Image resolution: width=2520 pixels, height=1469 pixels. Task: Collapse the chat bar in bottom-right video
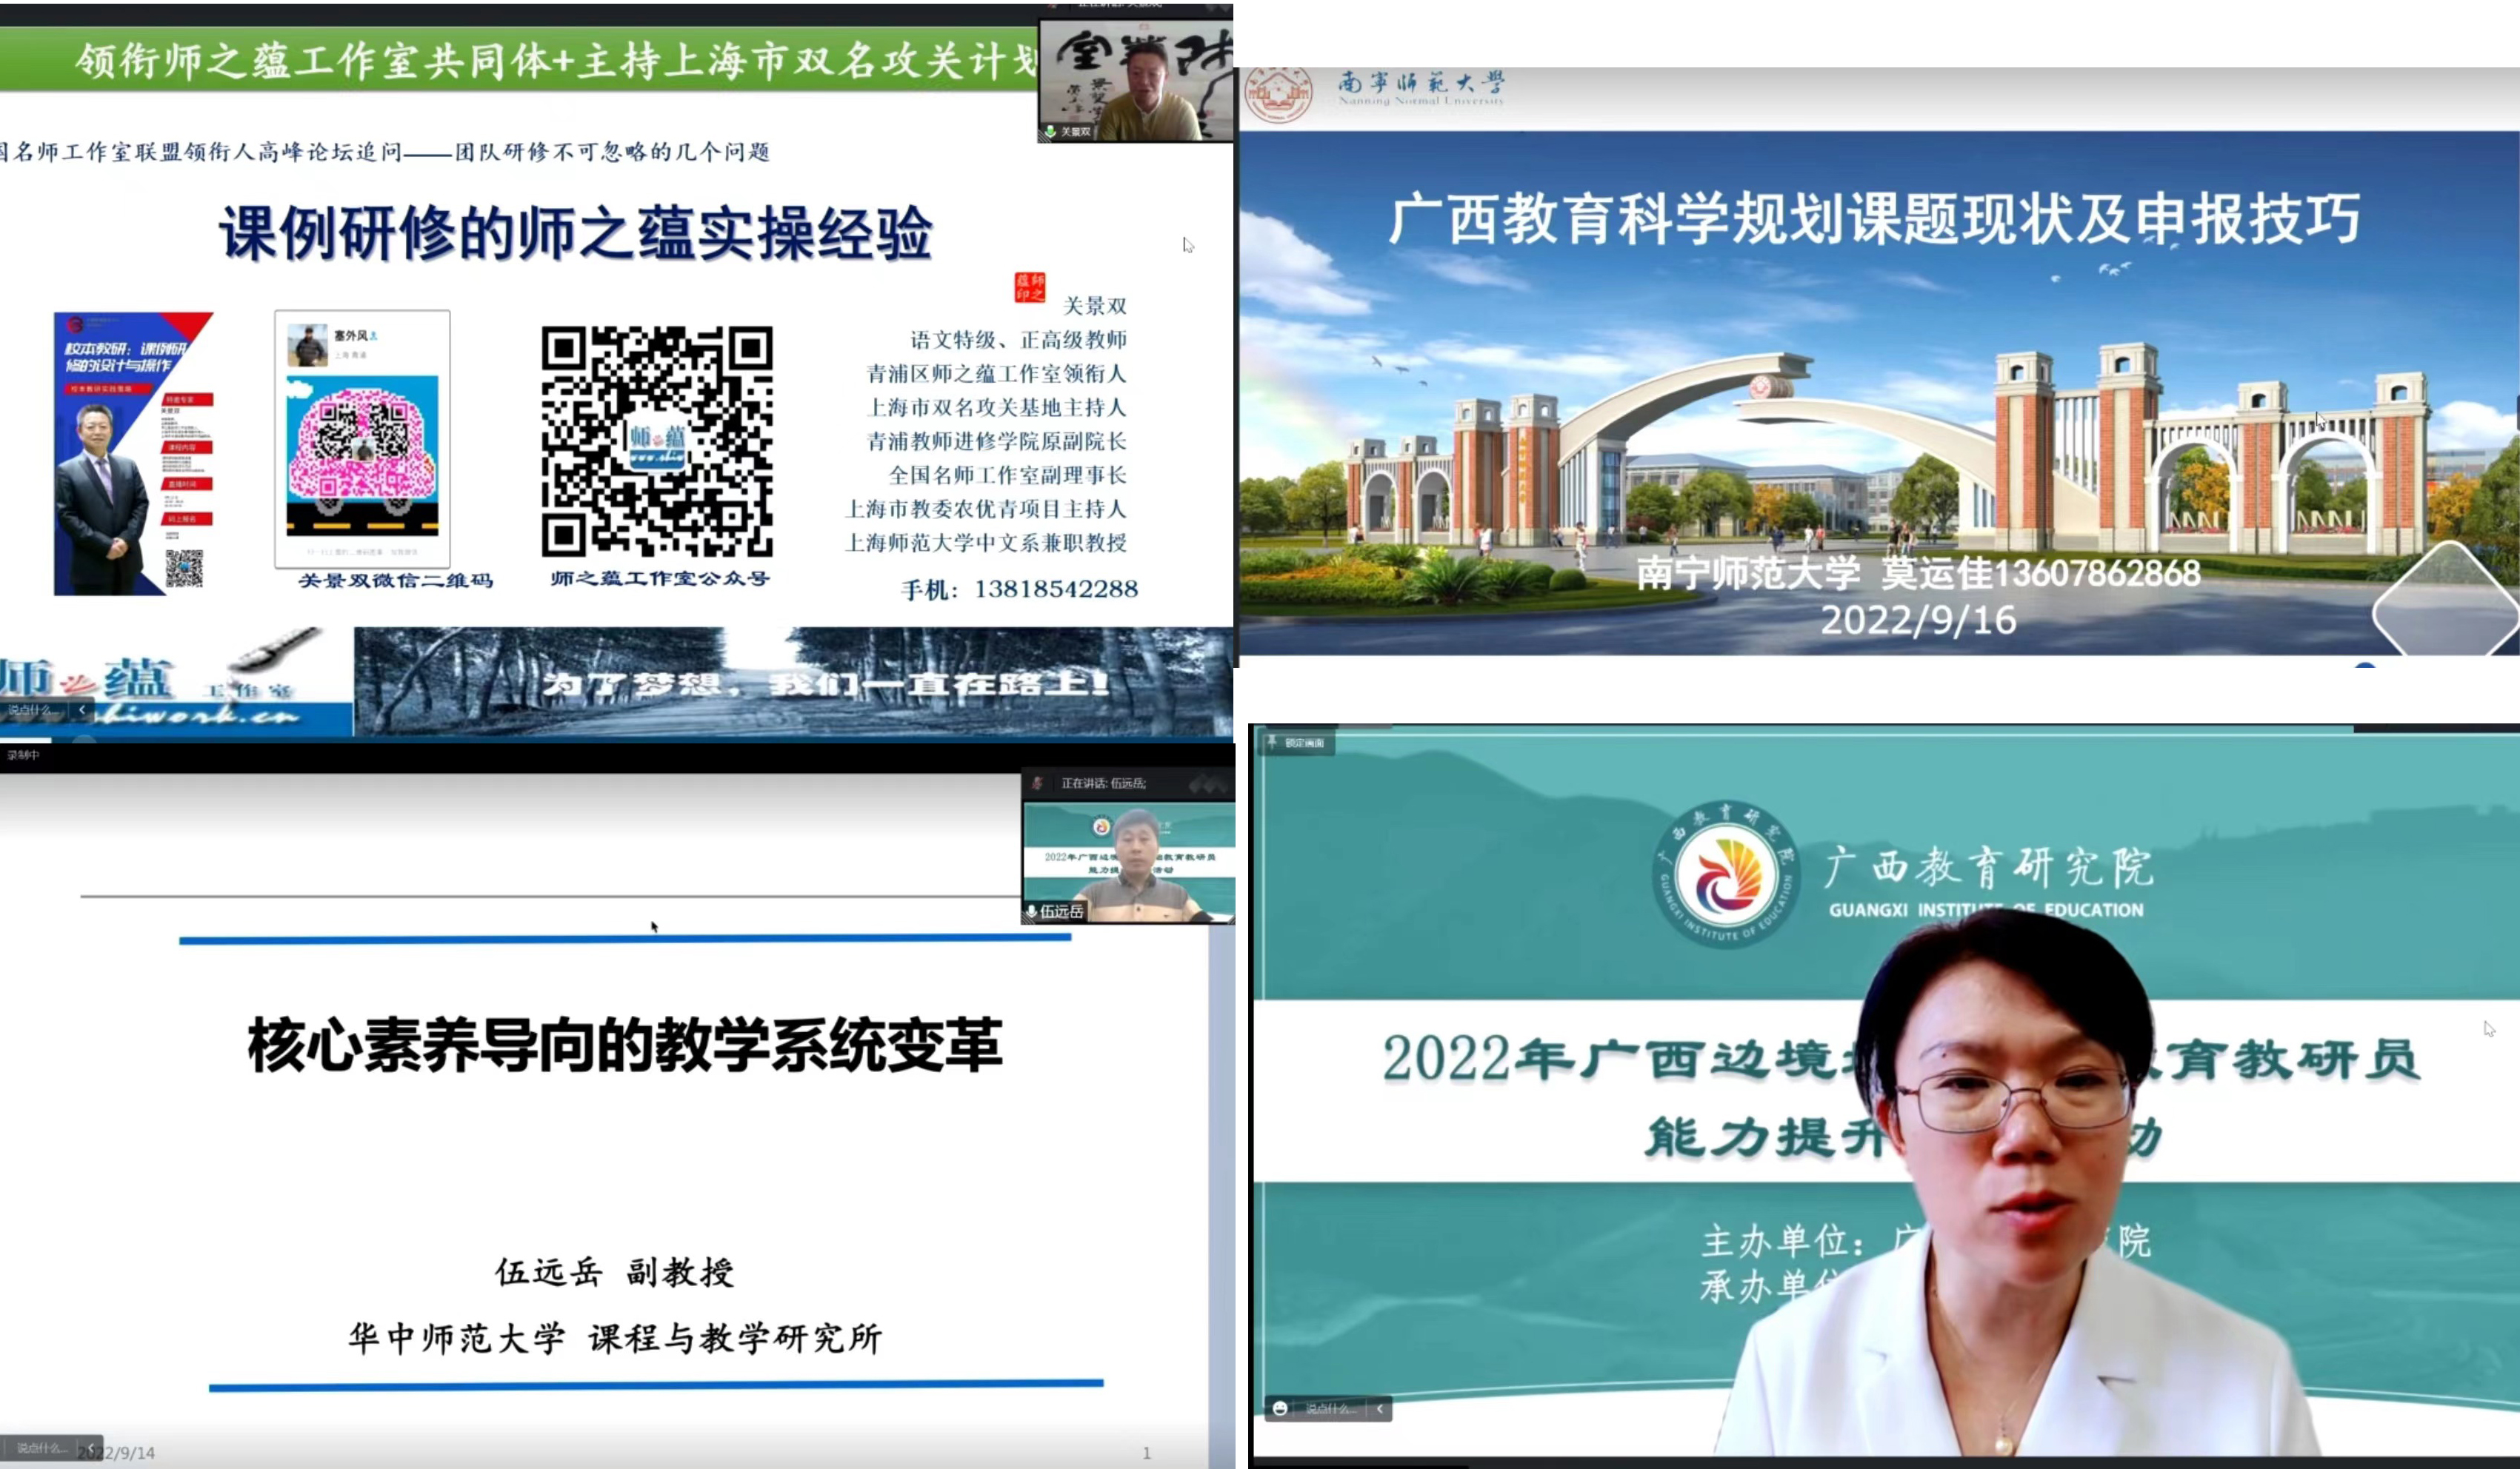1380,1408
